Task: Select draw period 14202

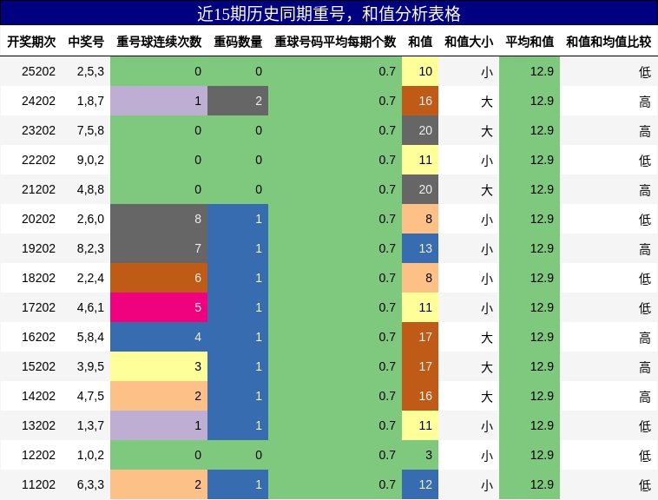Action: 38,396
